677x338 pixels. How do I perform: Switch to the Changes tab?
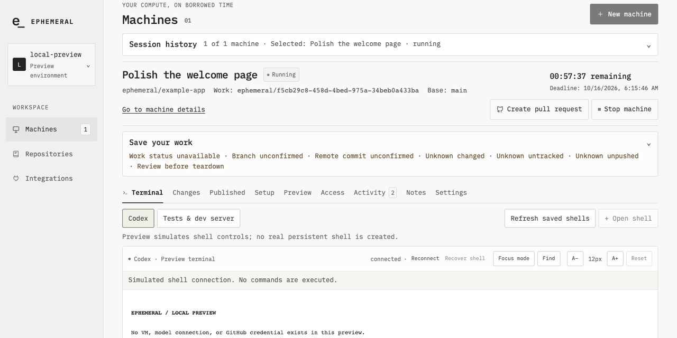click(x=186, y=193)
